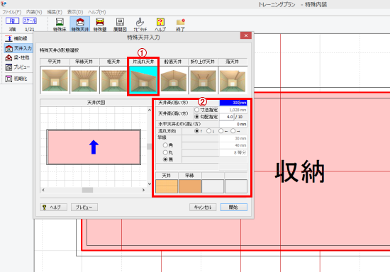Click 梁・柱型 sidebar icon
Screen dimensions: 390x272
point(9,57)
